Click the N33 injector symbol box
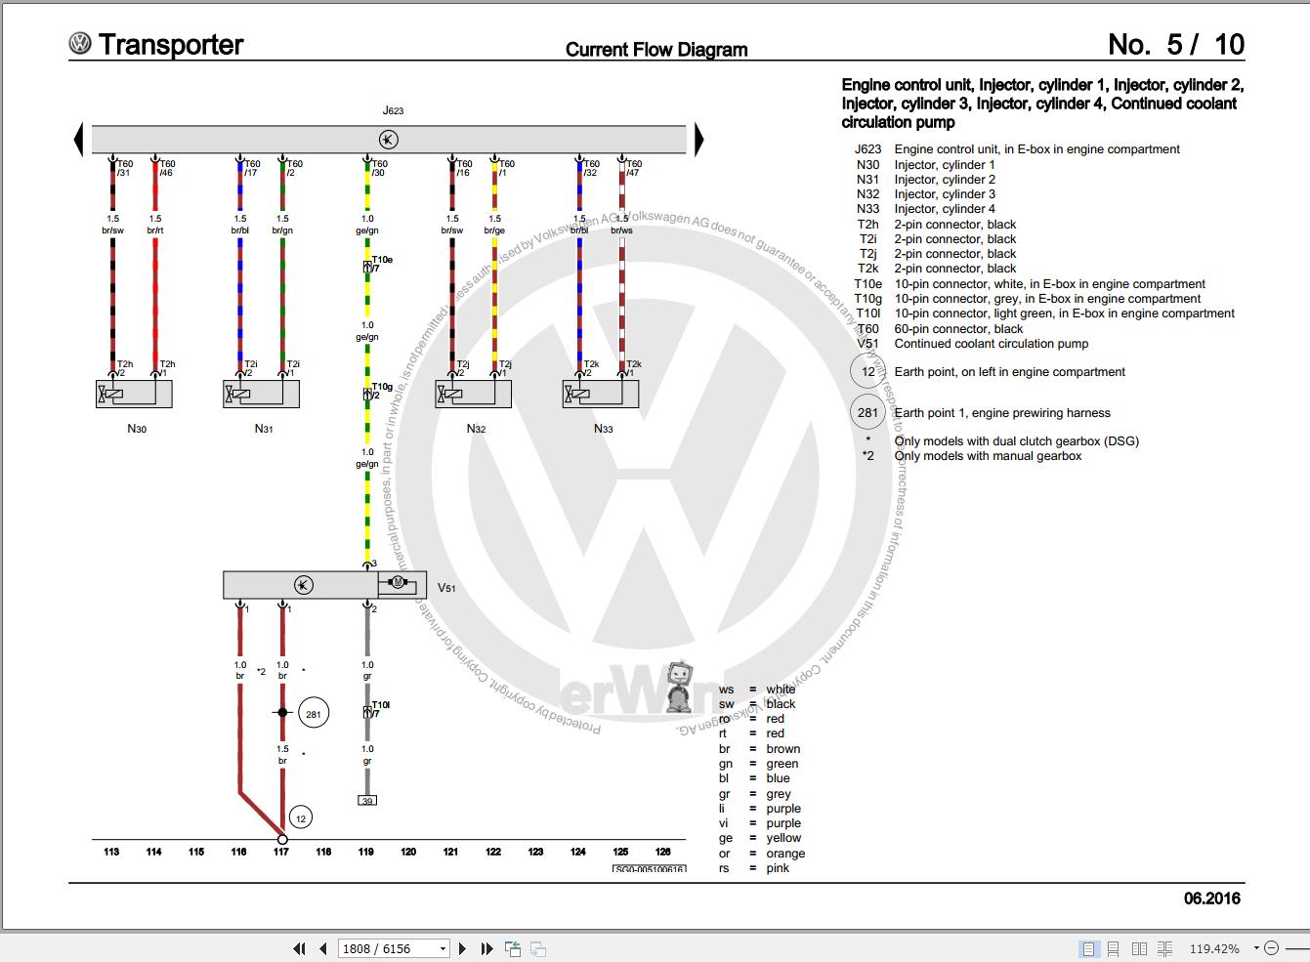Image resolution: width=1310 pixels, height=962 pixels. tap(601, 395)
